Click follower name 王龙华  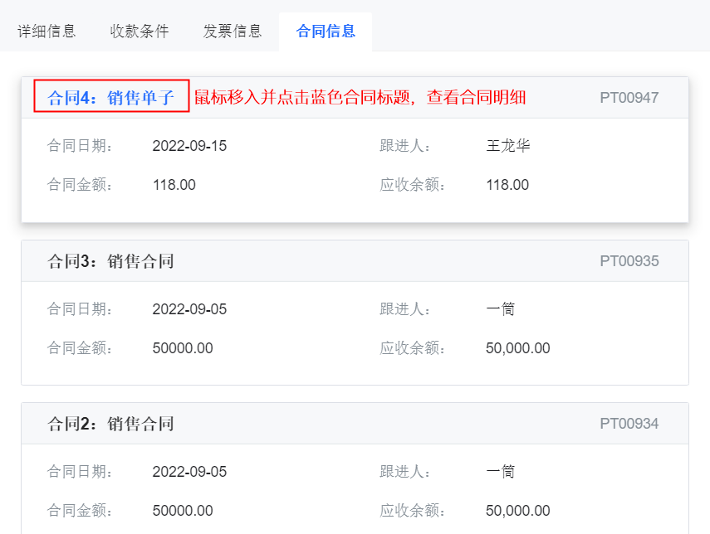508,146
